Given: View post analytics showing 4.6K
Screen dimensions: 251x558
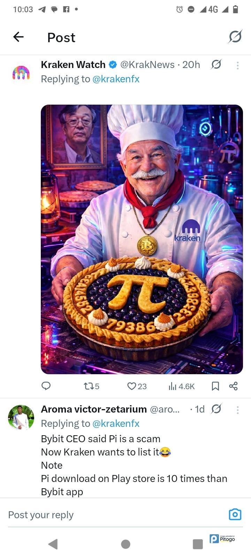Looking at the screenshot, I should [182, 386].
